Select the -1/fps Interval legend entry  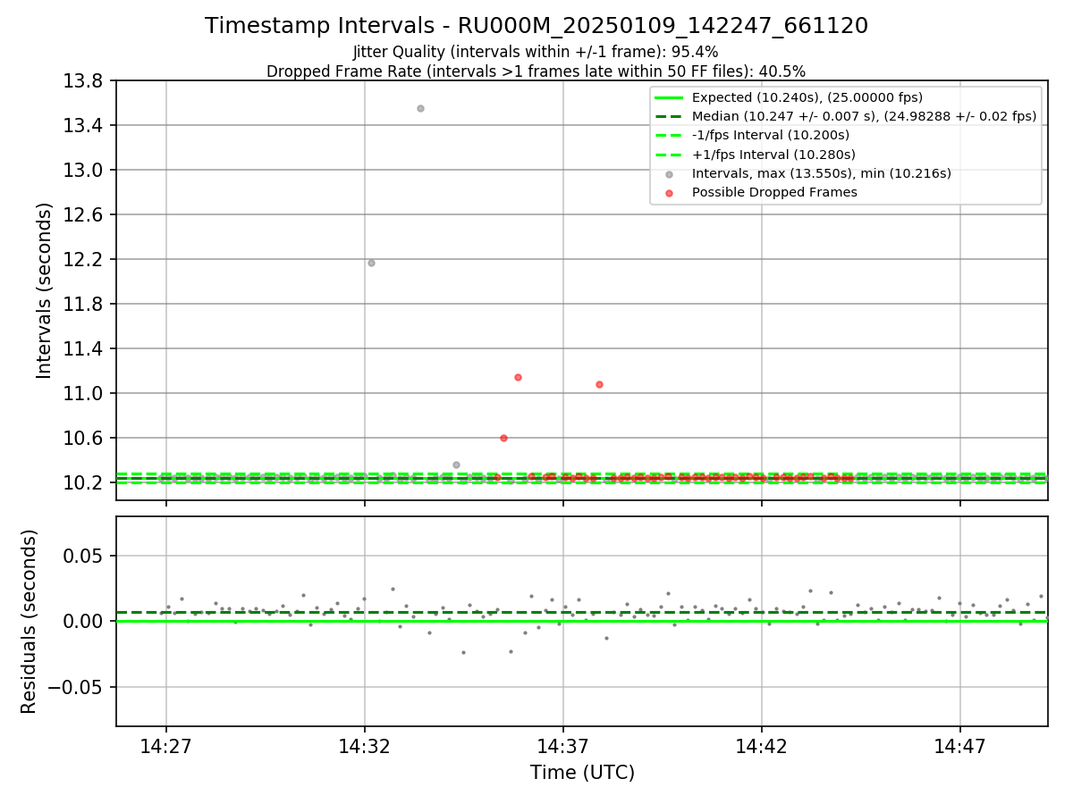click(x=752, y=135)
